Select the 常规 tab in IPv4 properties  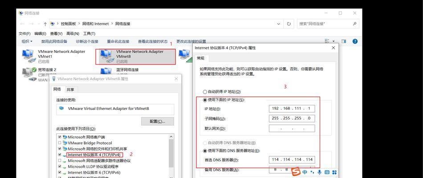point(200,58)
